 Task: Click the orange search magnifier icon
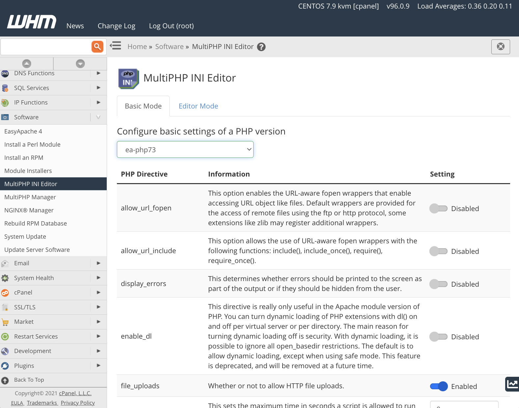click(x=97, y=47)
